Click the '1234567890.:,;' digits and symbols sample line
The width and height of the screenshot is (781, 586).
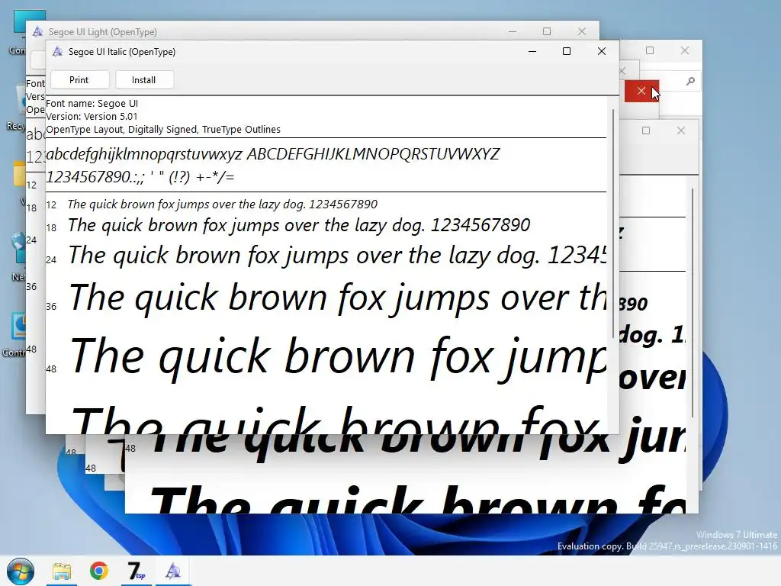(x=140, y=177)
